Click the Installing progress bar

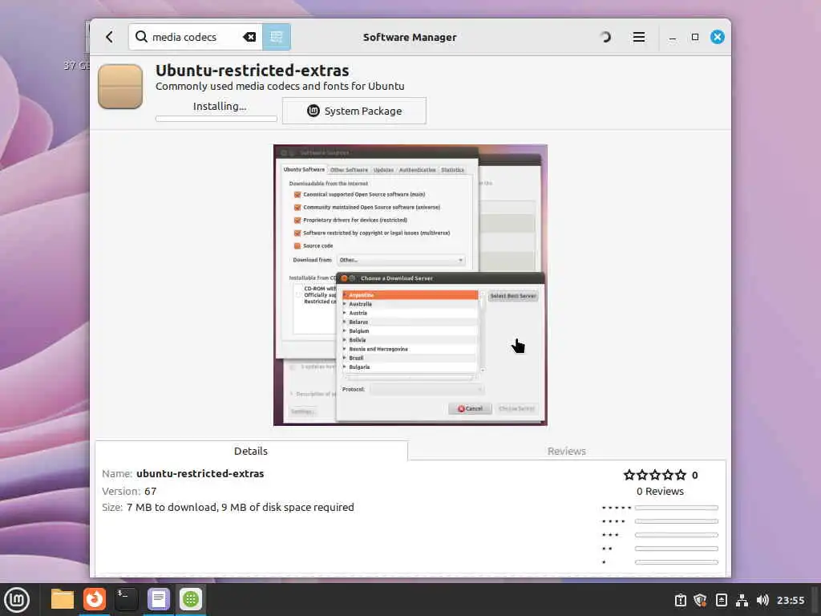pos(216,119)
